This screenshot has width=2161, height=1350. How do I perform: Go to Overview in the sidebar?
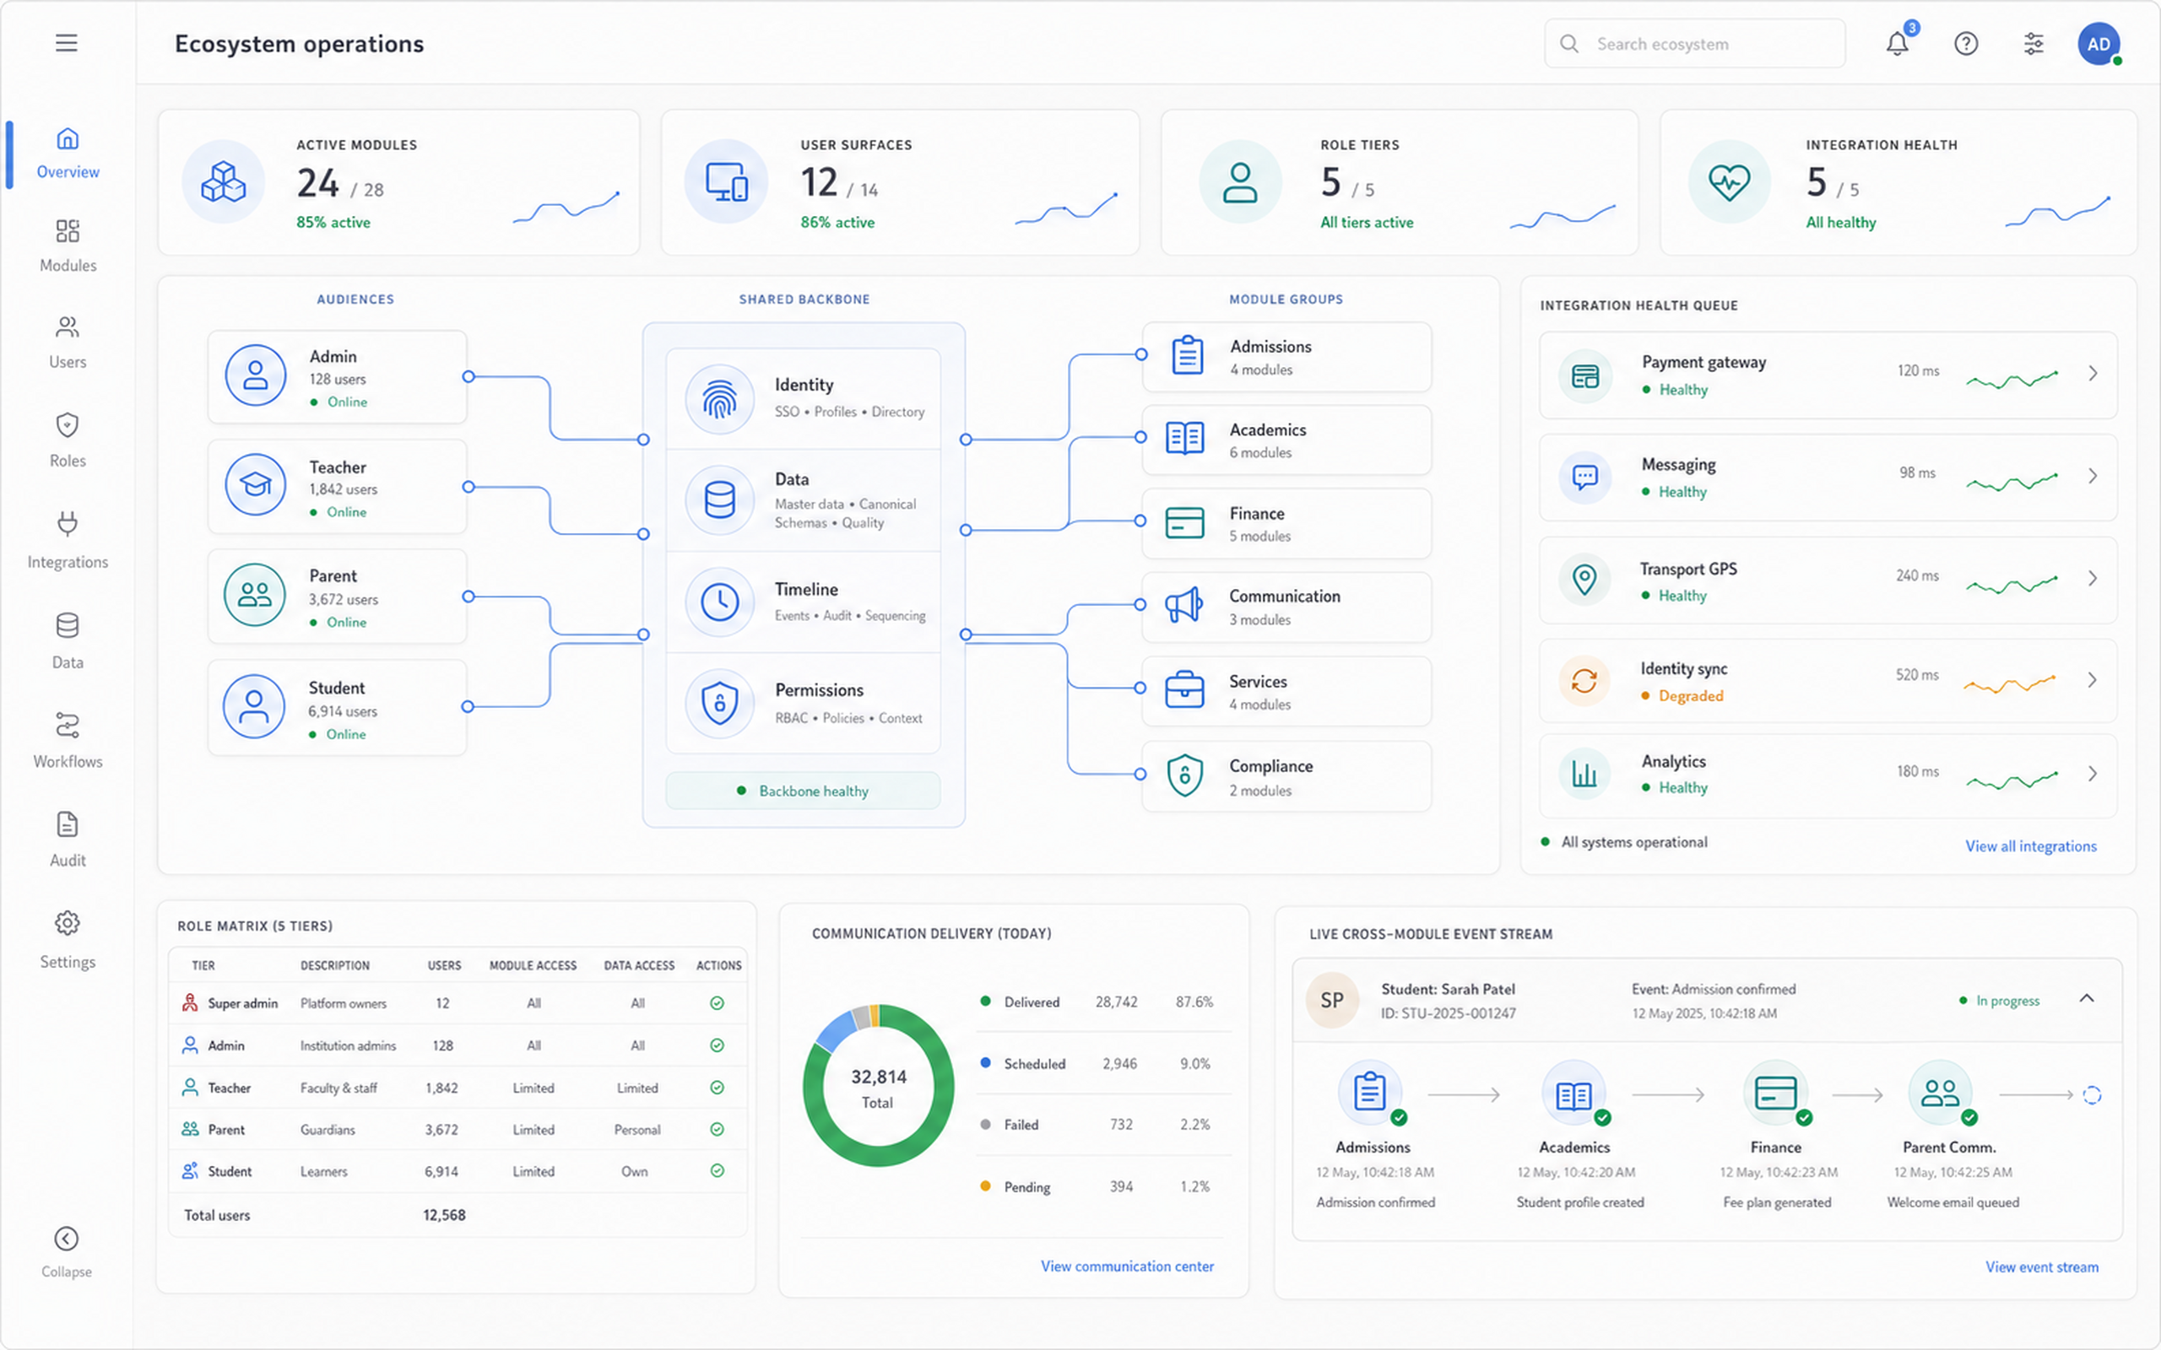click(68, 154)
